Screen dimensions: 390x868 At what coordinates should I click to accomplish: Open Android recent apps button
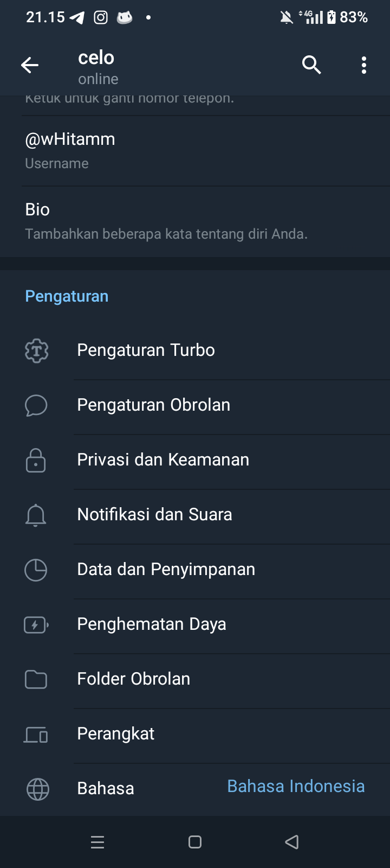[x=97, y=842]
